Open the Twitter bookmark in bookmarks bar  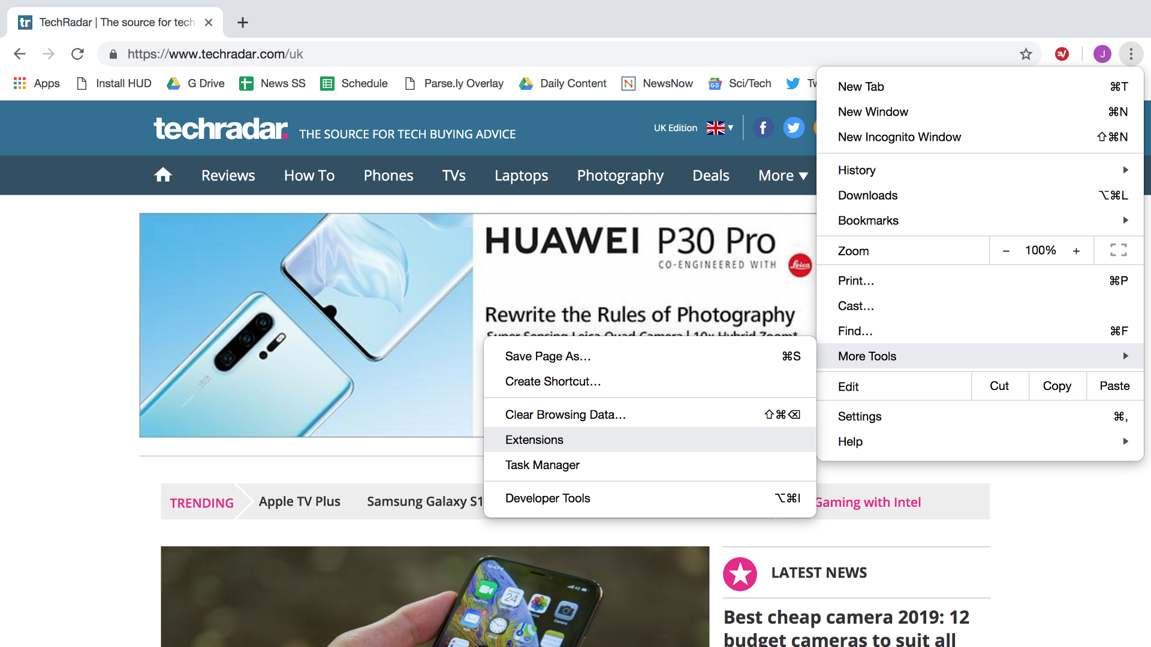click(x=800, y=83)
